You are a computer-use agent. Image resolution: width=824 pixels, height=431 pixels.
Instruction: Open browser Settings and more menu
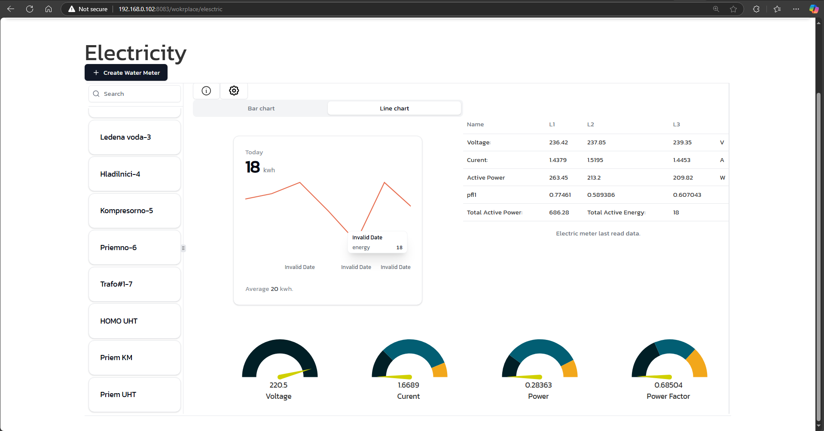coord(796,9)
